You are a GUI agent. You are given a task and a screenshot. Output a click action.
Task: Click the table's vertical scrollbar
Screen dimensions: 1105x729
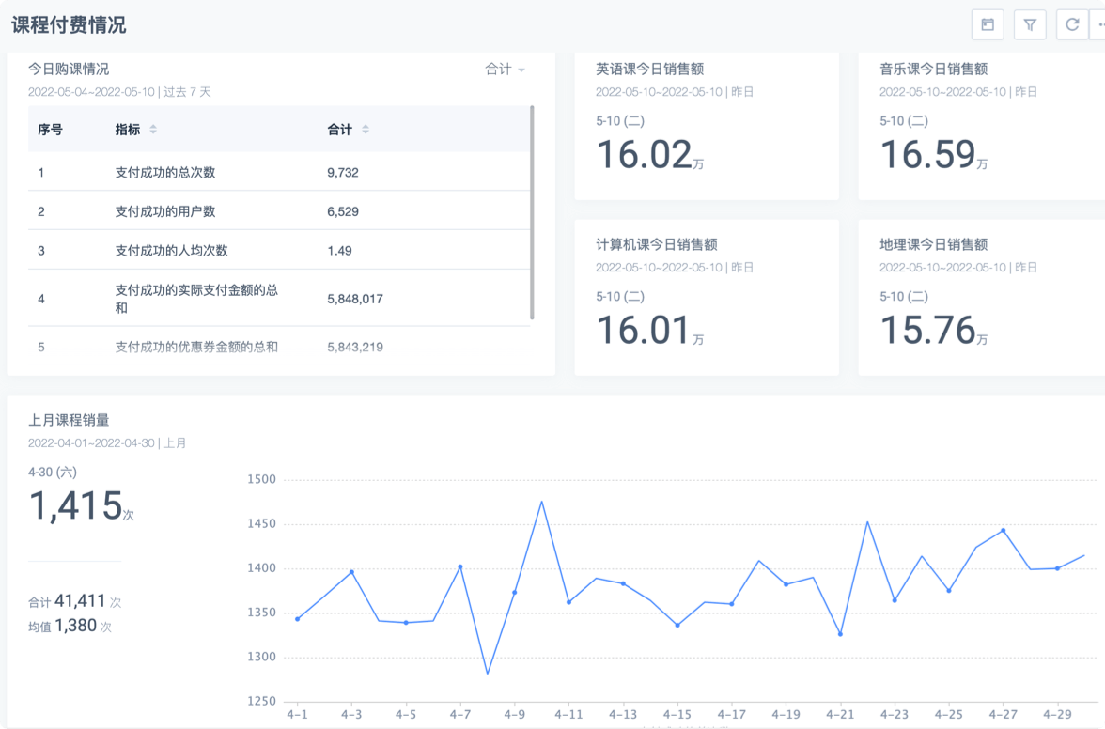tap(532, 212)
